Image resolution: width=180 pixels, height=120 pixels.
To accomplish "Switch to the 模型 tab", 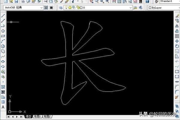I will click(28, 117).
